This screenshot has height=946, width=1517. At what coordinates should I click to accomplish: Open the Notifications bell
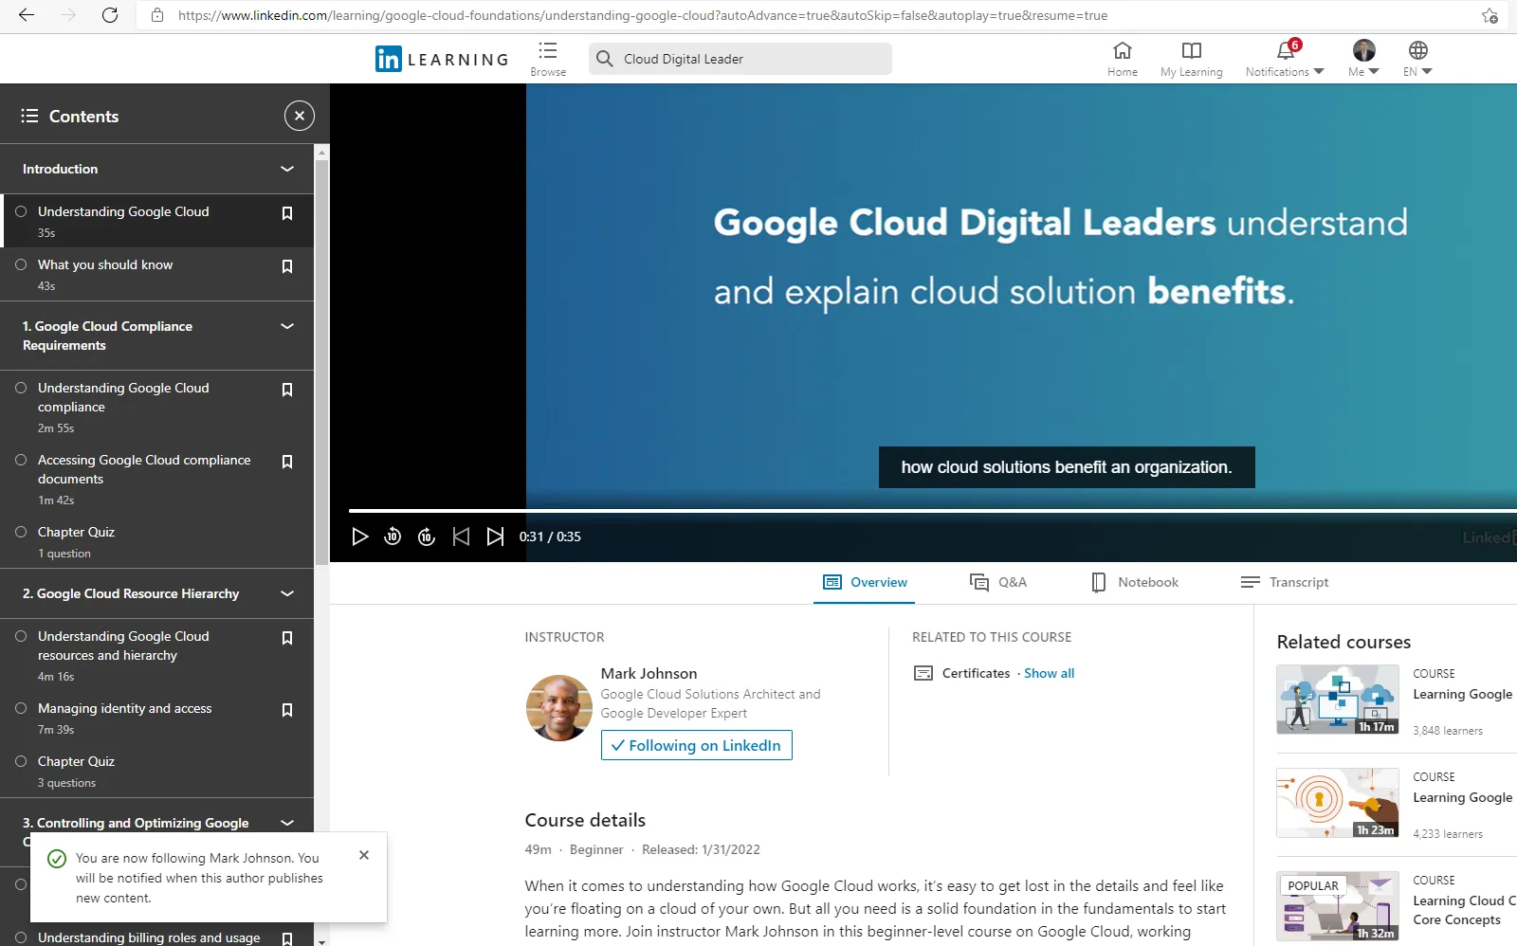click(x=1285, y=59)
